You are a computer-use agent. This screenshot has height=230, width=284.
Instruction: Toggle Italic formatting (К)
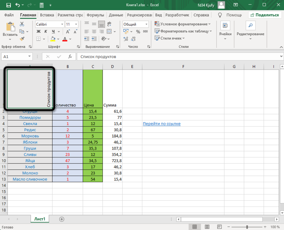(45, 32)
